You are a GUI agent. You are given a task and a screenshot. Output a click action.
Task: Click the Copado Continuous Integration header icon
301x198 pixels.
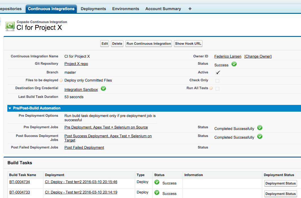click(x=10, y=26)
